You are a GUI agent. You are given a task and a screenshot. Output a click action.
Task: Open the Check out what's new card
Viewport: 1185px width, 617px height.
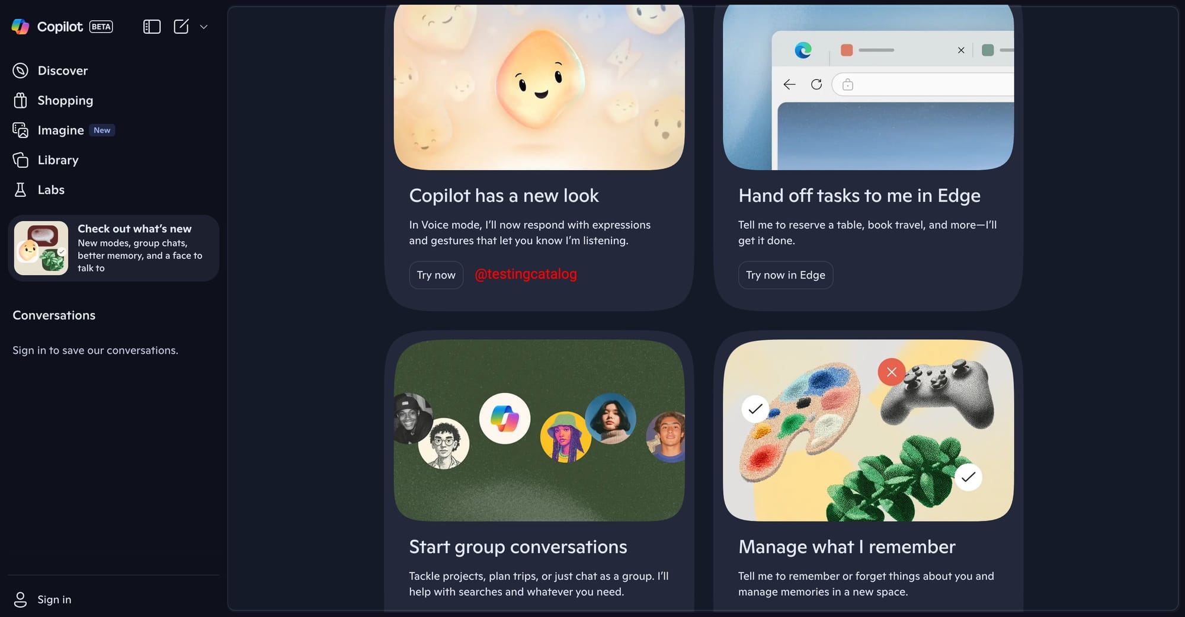click(x=114, y=248)
